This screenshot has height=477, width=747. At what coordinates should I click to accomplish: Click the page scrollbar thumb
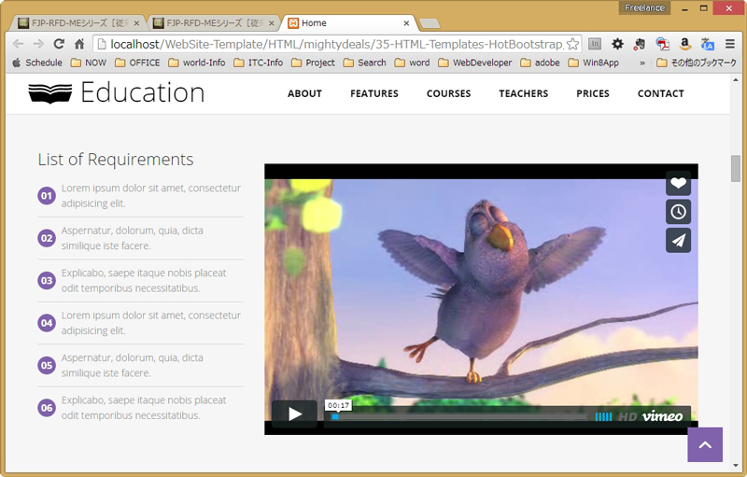click(736, 168)
